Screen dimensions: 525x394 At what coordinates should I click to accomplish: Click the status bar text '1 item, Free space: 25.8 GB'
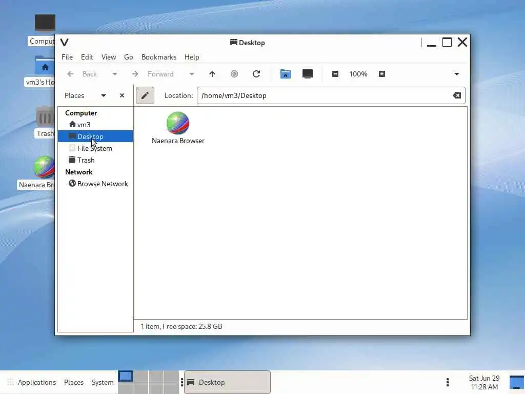(181, 326)
